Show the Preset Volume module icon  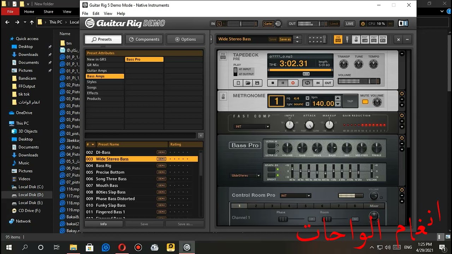[x=365, y=39]
